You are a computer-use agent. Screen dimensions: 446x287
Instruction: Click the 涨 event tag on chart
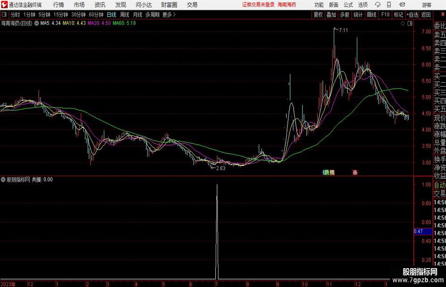click(355, 172)
